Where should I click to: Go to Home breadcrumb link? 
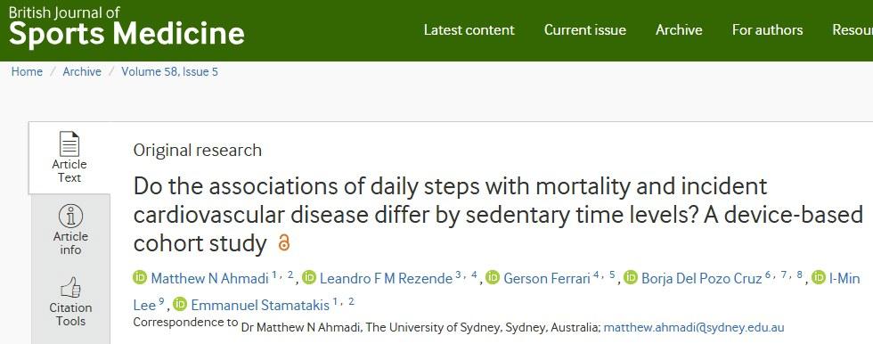[27, 72]
